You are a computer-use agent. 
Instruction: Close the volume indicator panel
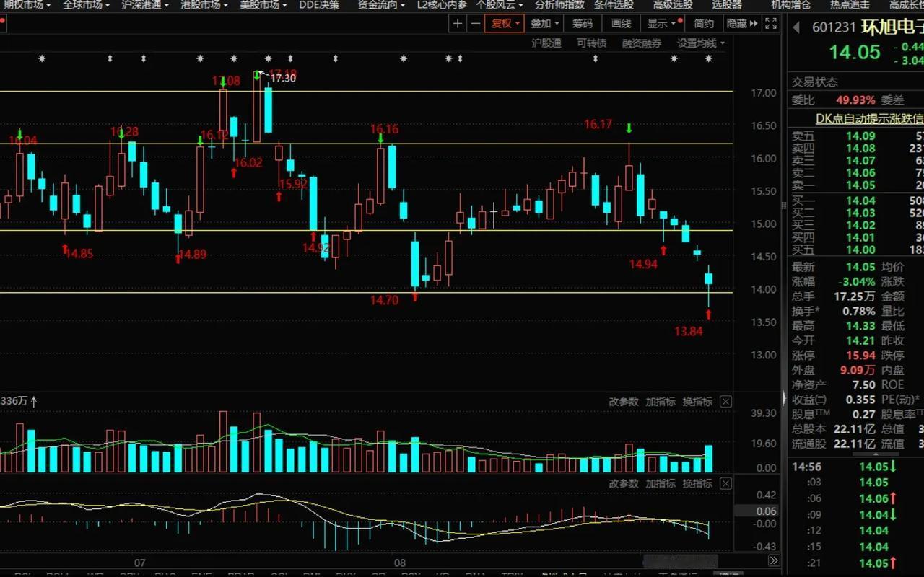(725, 402)
